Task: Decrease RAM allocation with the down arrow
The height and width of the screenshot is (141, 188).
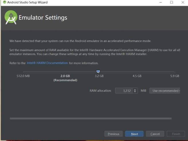Action: (135, 92)
